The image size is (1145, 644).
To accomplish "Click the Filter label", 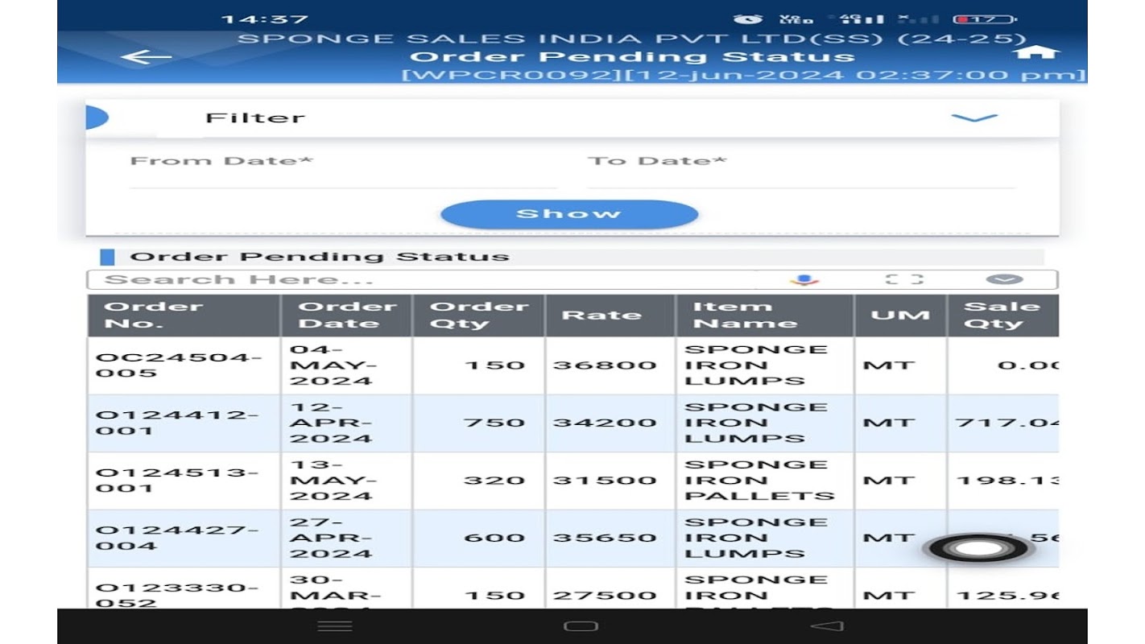I will [x=255, y=118].
